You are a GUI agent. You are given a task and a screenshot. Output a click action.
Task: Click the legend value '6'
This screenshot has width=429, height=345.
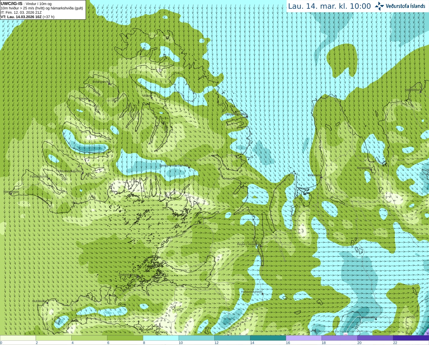pos(108,343)
